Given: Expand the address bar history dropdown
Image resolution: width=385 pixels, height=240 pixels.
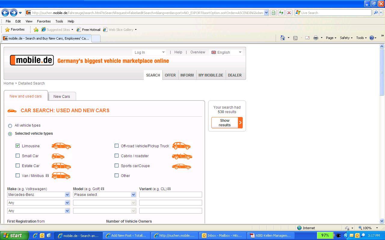Looking at the screenshot, I should tap(266, 13).
